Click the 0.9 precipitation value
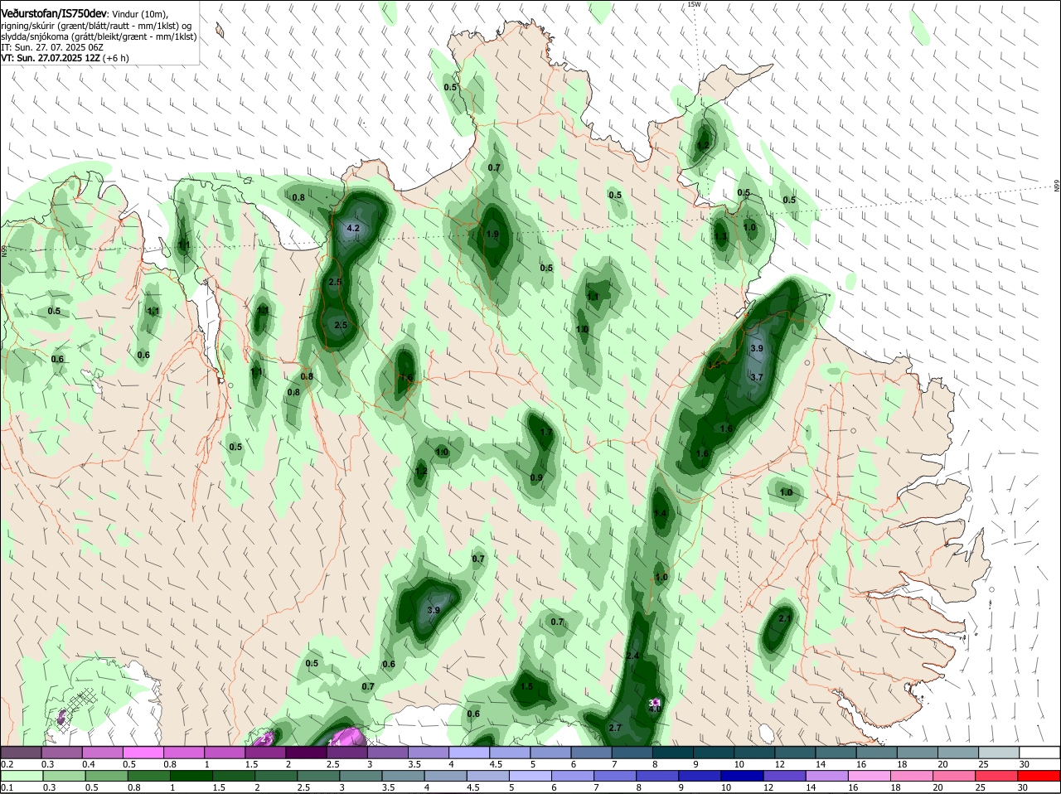1061x794 pixels. (x=536, y=477)
